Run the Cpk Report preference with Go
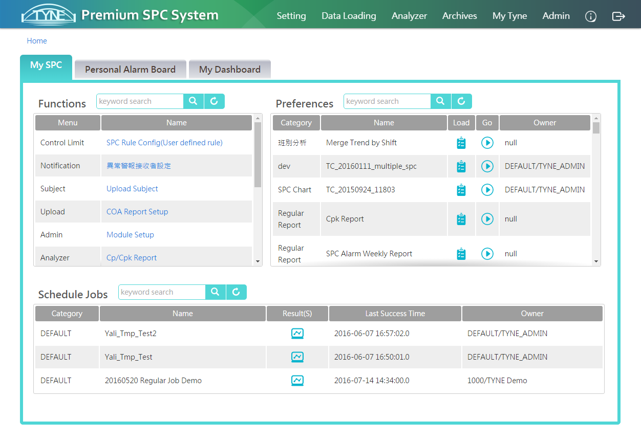641x442 pixels. click(x=487, y=219)
